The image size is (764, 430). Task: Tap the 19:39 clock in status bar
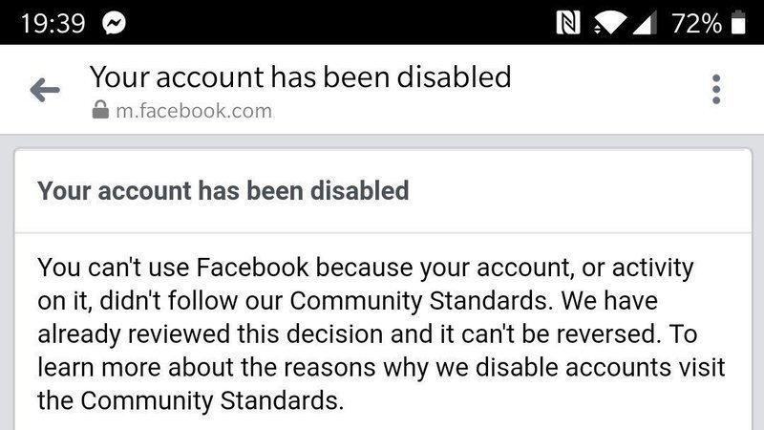coord(53,23)
